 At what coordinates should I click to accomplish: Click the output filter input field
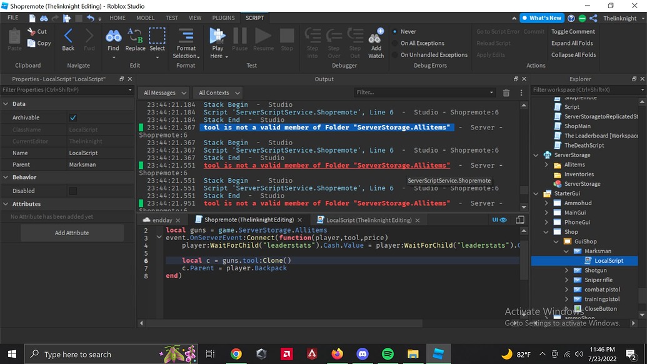(424, 93)
